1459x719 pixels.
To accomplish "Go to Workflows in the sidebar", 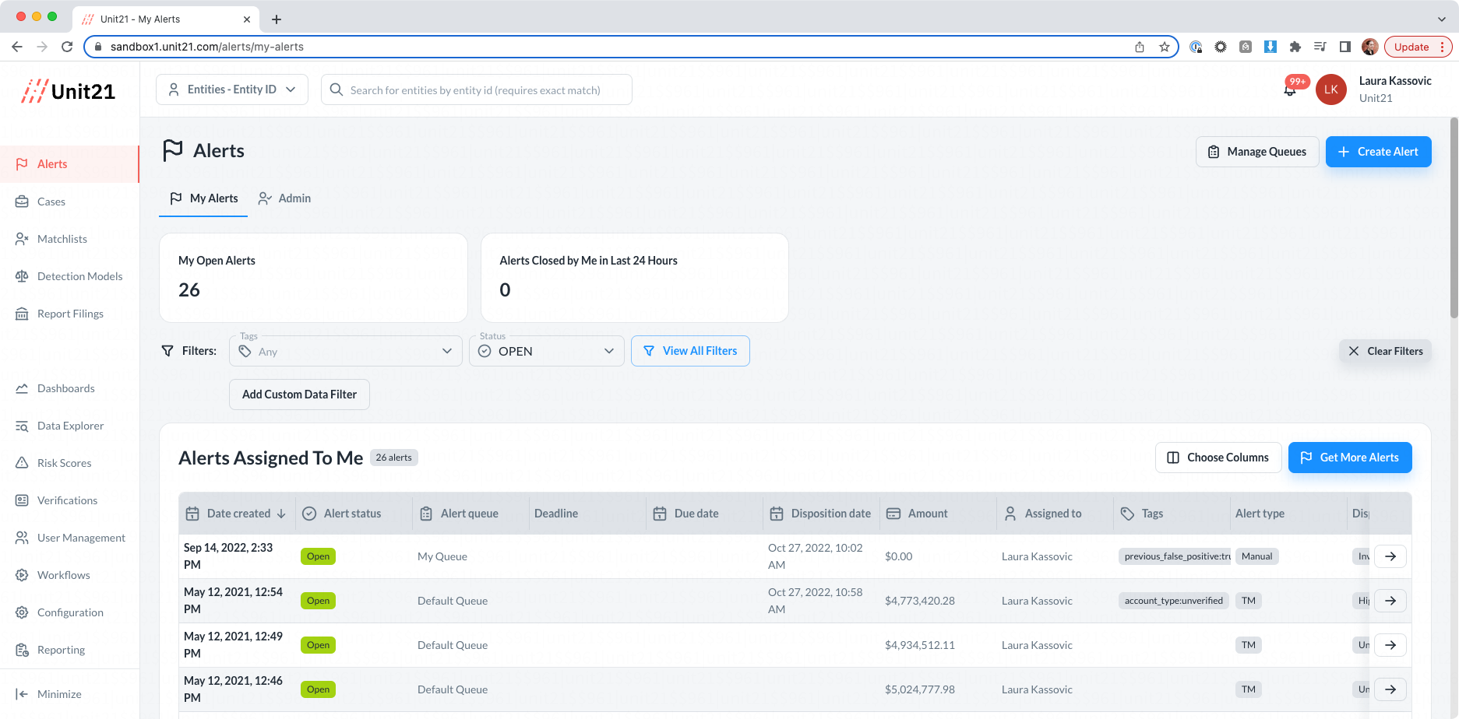I will coord(69,575).
